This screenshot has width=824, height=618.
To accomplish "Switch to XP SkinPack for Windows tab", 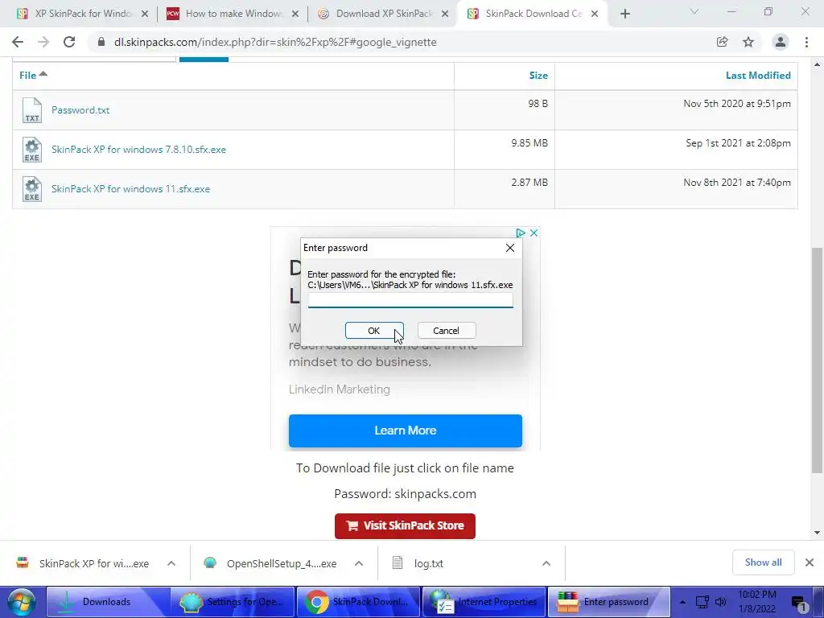I will pos(83,14).
